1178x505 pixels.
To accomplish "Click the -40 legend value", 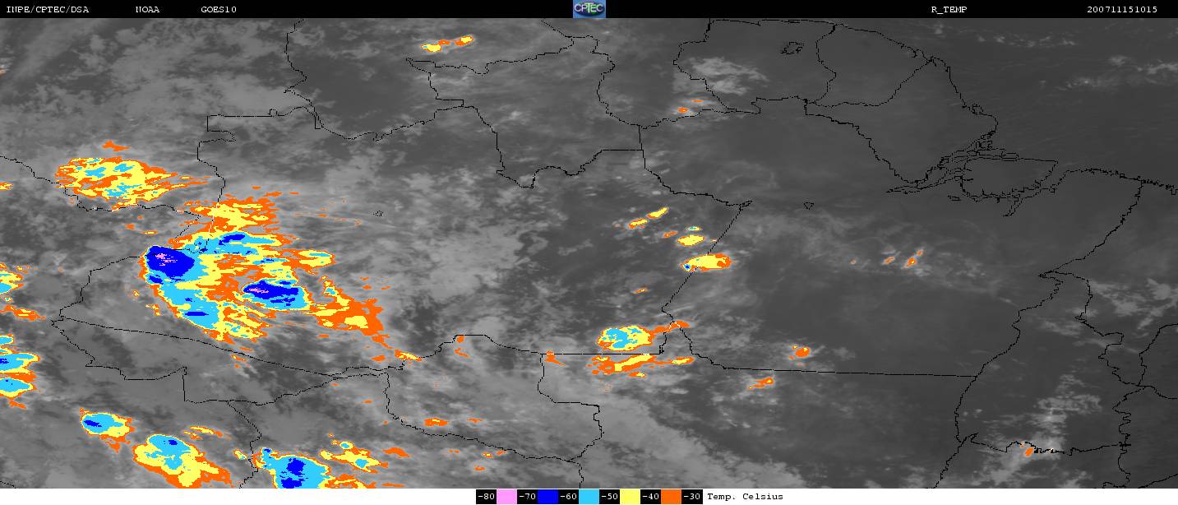I will click(650, 497).
